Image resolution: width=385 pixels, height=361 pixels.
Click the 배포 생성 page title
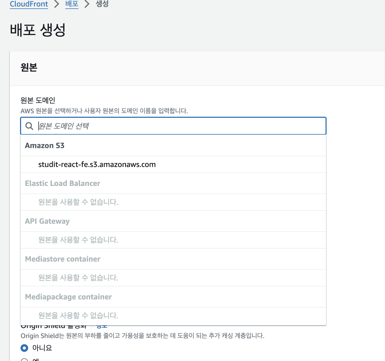point(38,30)
